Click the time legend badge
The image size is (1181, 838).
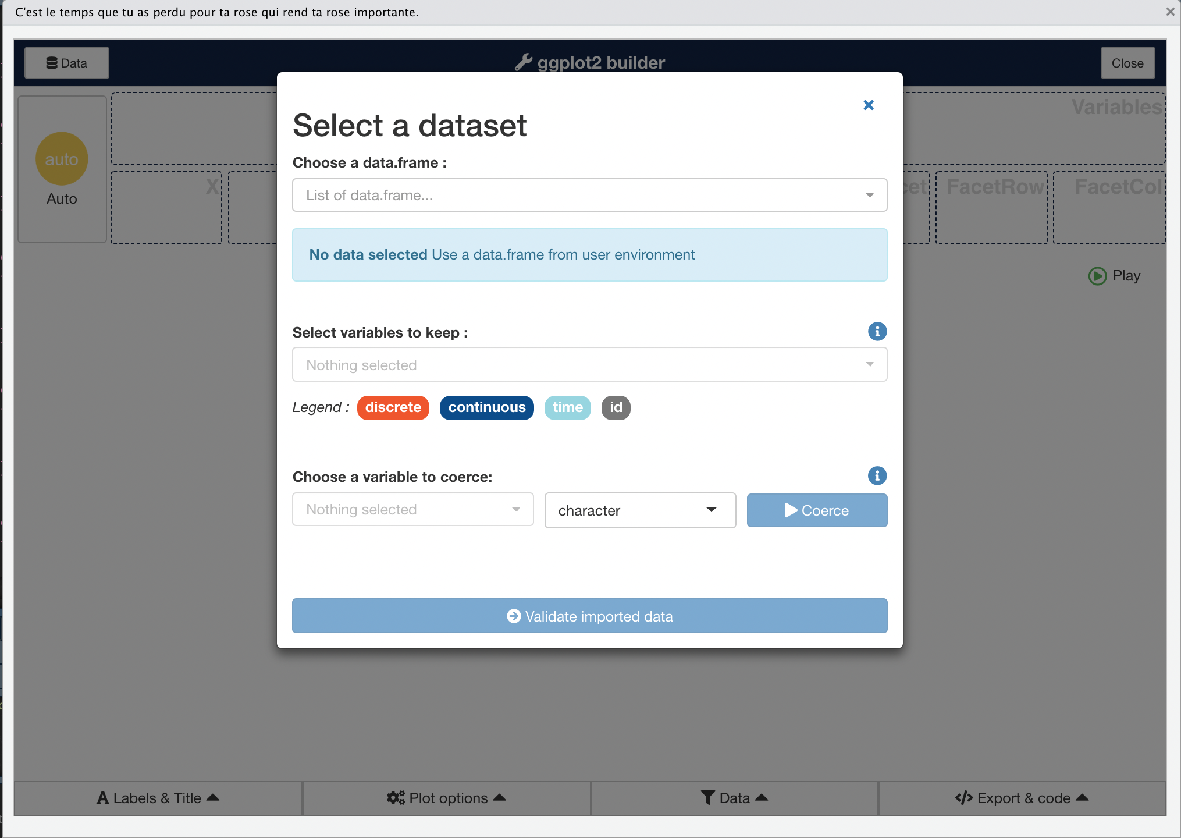(x=568, y=407)
